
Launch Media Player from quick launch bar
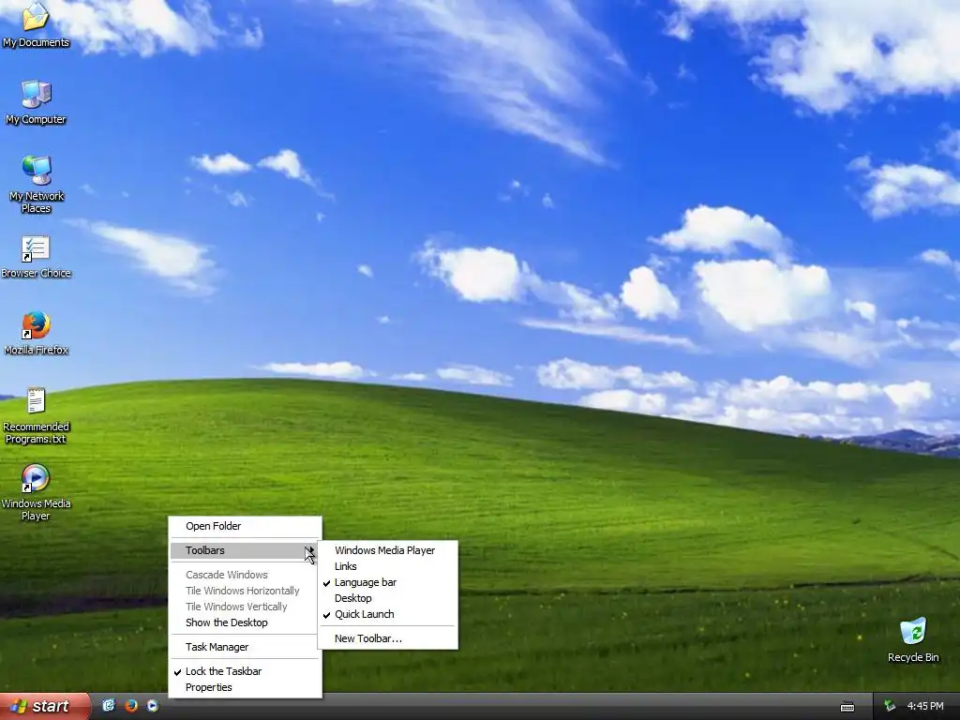pyautogui.click(x=153, y=705)
